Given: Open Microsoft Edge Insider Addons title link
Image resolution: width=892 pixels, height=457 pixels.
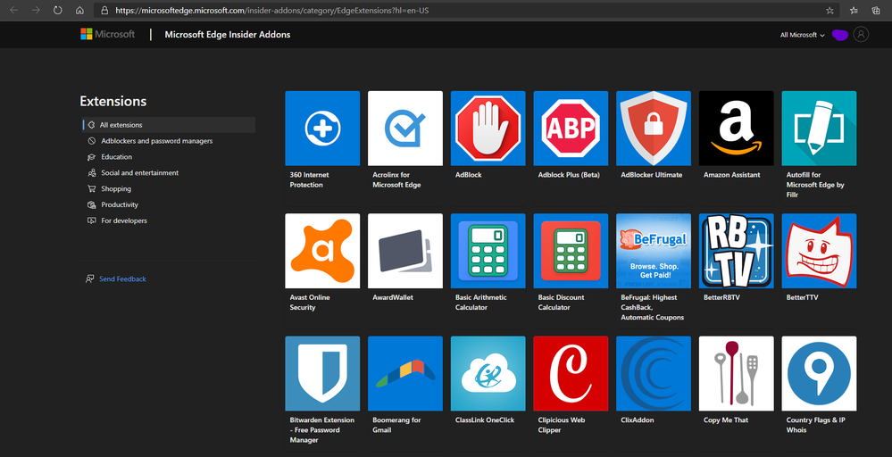Looking at the screenshot, I should pyautogui.click(x=228, y=34).
